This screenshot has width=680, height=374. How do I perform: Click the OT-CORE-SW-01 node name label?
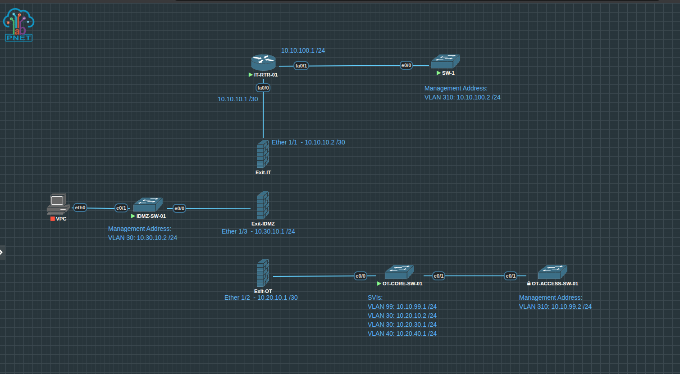(x=402, y=284)
